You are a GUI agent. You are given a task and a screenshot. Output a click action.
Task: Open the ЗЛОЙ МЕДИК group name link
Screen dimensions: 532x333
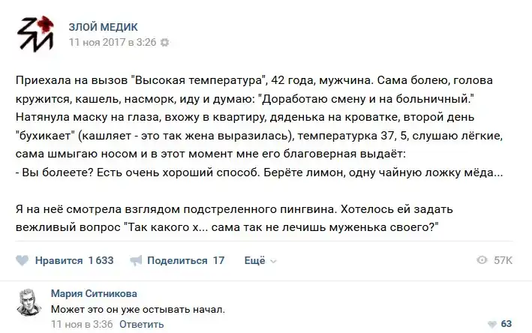[103, 28]
